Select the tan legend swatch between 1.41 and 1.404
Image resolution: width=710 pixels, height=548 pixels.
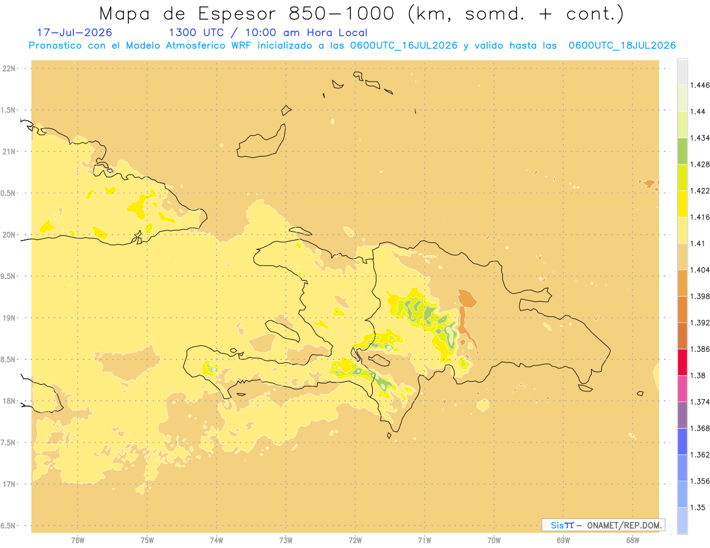point(682,256)
